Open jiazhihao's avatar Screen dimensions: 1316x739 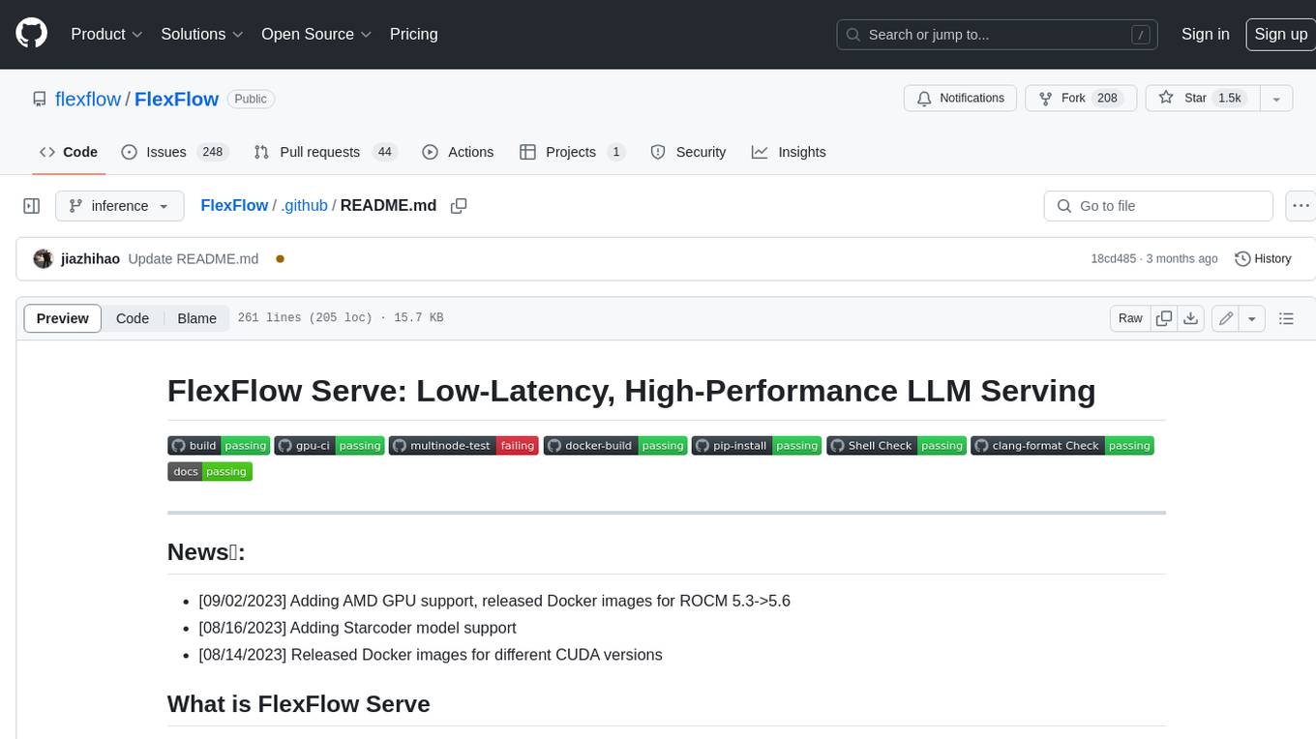click(43, 259)
